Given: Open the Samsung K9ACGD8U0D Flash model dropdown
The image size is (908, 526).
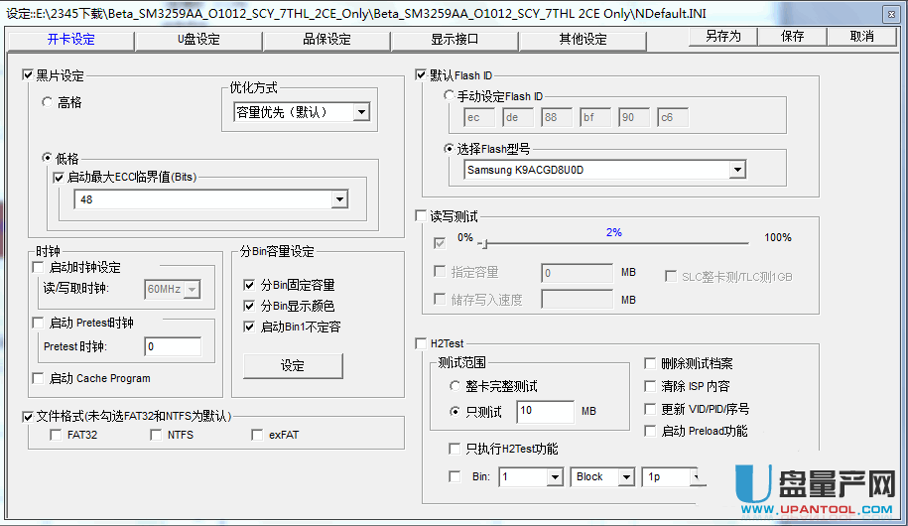Looking at the screenshot, I should pyautogui.click(x=736, y=170).
